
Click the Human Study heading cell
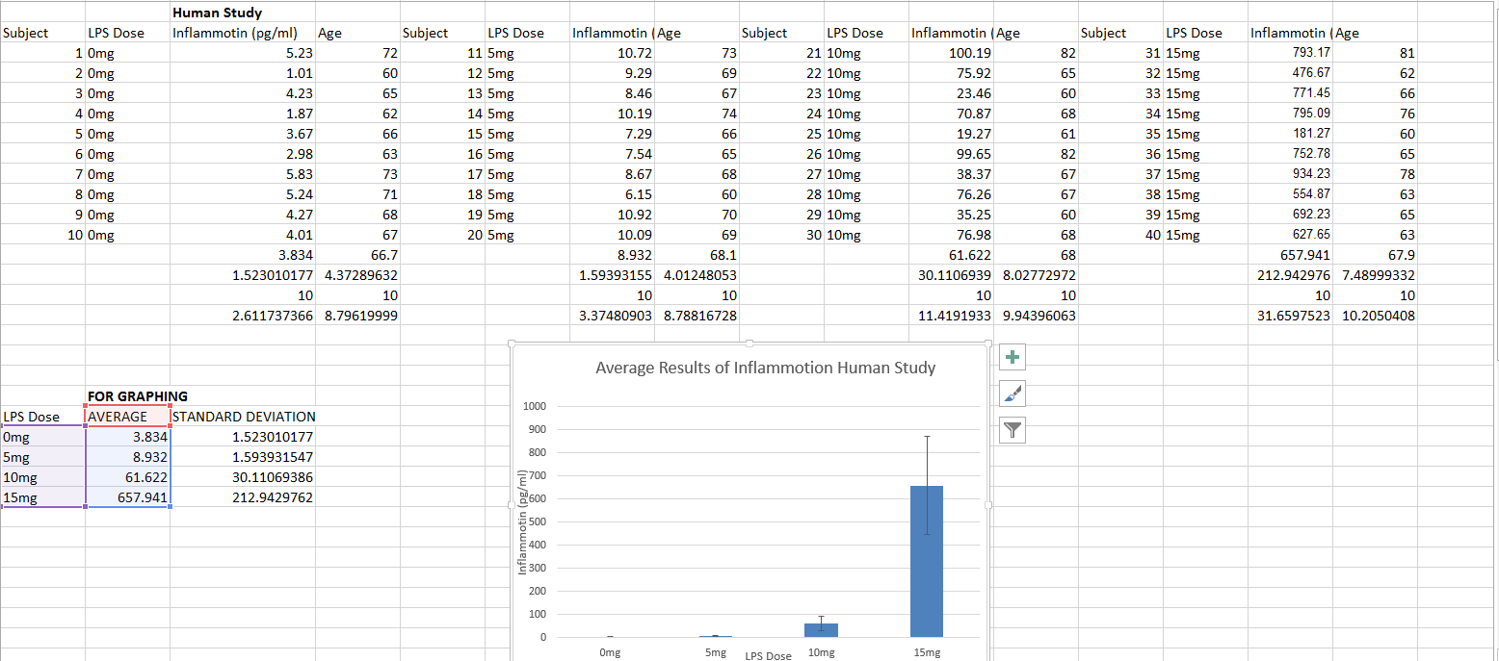click(x=217, y=13)
